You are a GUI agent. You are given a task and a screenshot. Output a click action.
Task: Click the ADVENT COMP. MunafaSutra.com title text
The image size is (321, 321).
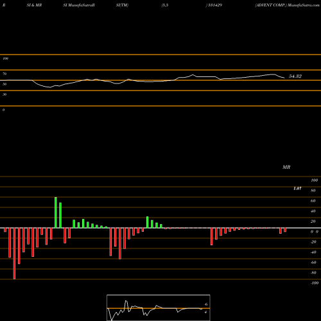287,5
